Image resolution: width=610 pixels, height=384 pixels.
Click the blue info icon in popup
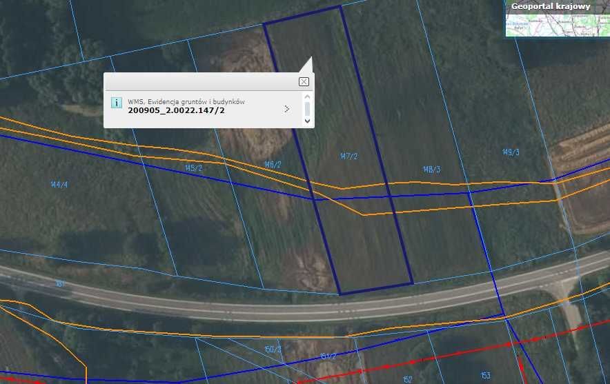click(117, 103)
